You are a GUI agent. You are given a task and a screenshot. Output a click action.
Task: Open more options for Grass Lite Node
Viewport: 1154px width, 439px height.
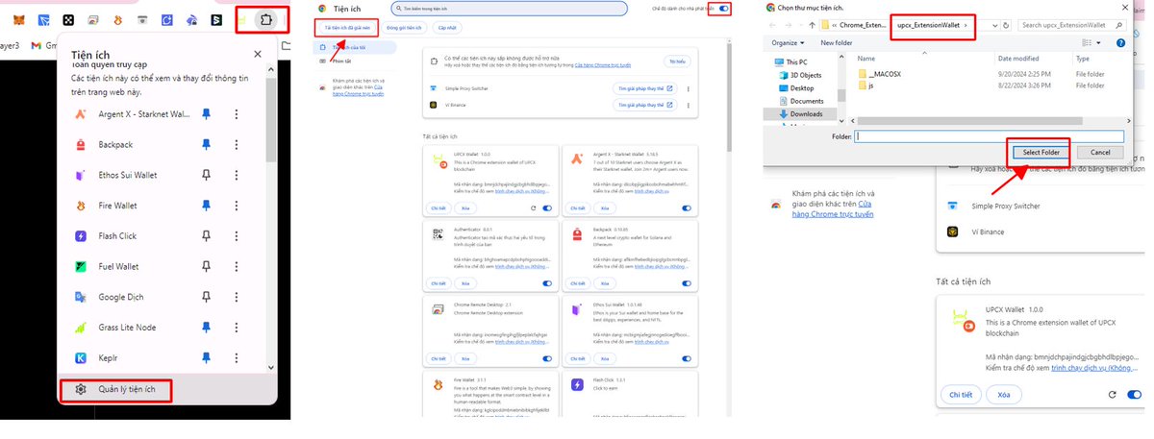coord(238,328)
